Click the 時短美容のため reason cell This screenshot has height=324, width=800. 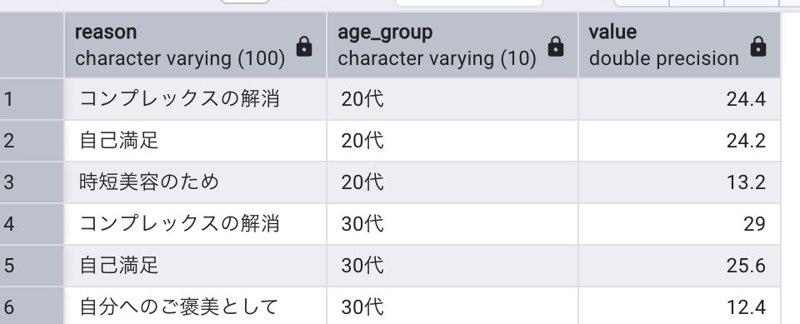pos(195,182)
